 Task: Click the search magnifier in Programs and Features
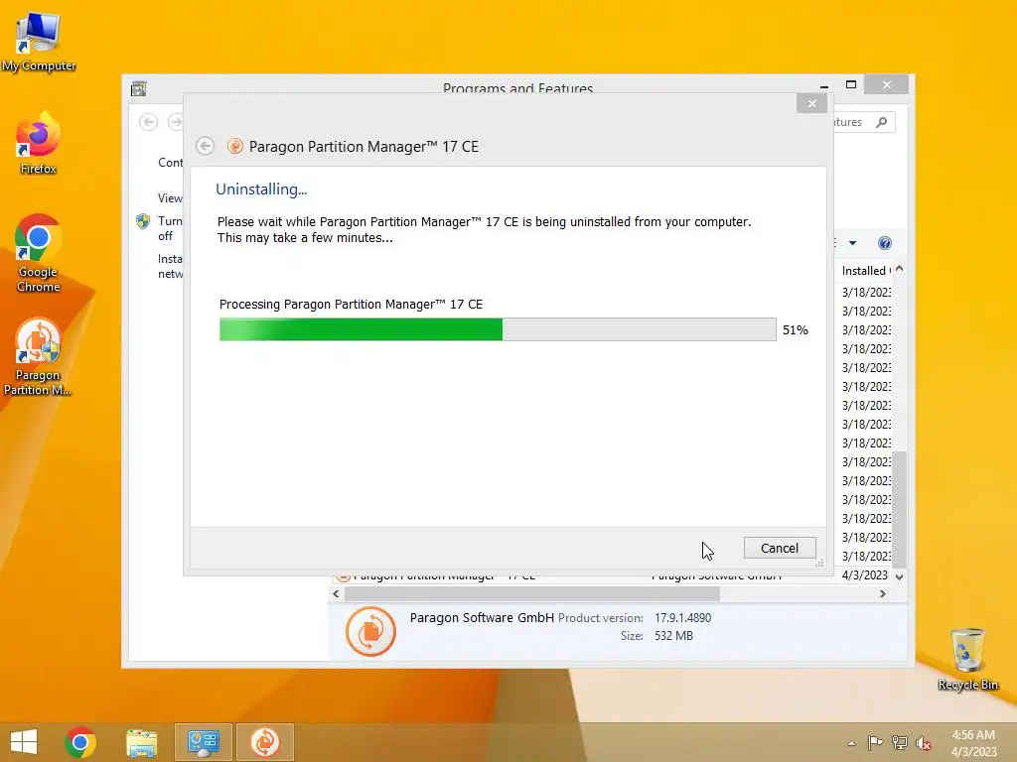tap(881, 122)
